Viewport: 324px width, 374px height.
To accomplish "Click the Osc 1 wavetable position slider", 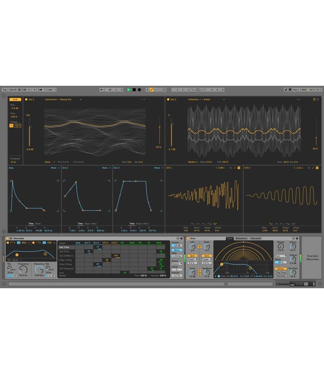I will pyautogui.click(x=160, y=131).
